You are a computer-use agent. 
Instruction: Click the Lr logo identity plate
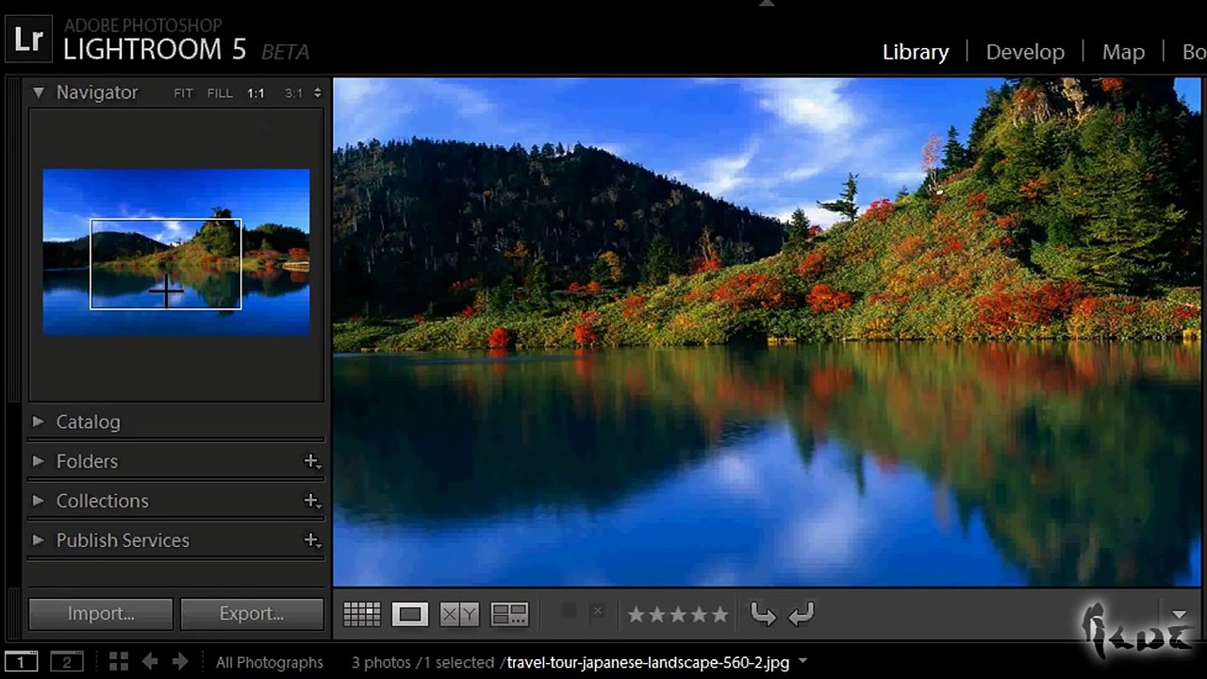pos(29,41)
